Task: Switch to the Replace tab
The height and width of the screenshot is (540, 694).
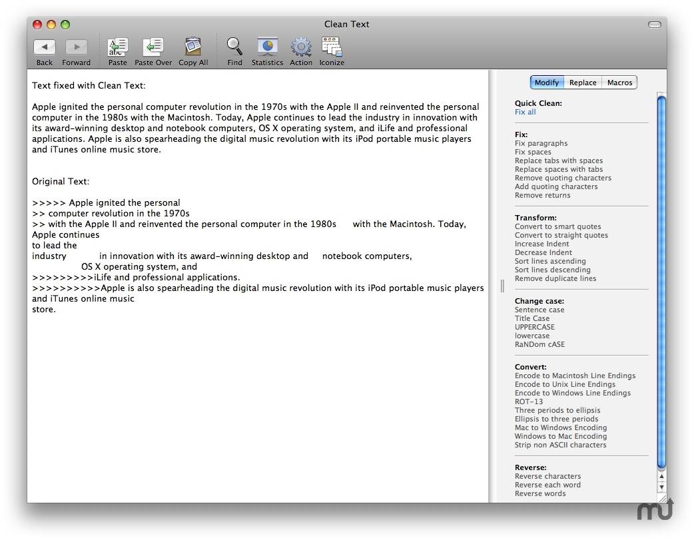Action: (583, 83)
